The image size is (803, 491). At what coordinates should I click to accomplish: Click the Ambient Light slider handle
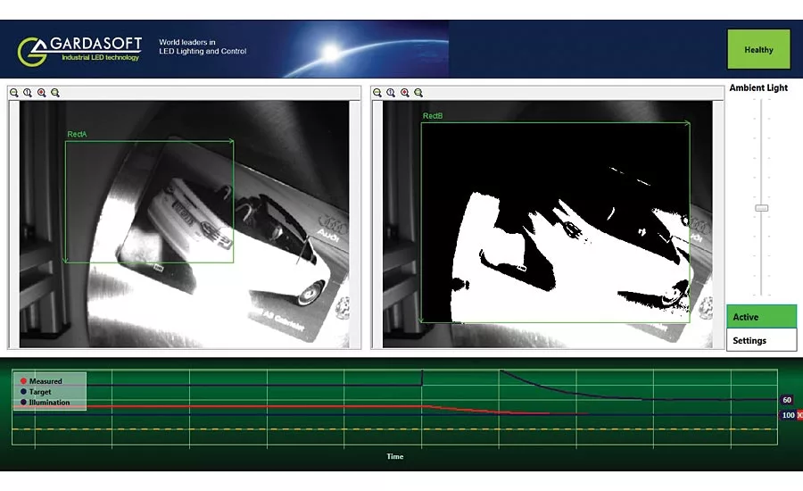point(762,208)
